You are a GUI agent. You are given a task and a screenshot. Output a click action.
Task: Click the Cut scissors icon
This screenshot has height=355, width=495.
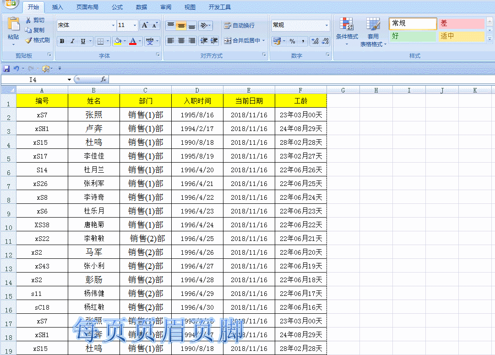pyautogui.click(x=28, y=20)
